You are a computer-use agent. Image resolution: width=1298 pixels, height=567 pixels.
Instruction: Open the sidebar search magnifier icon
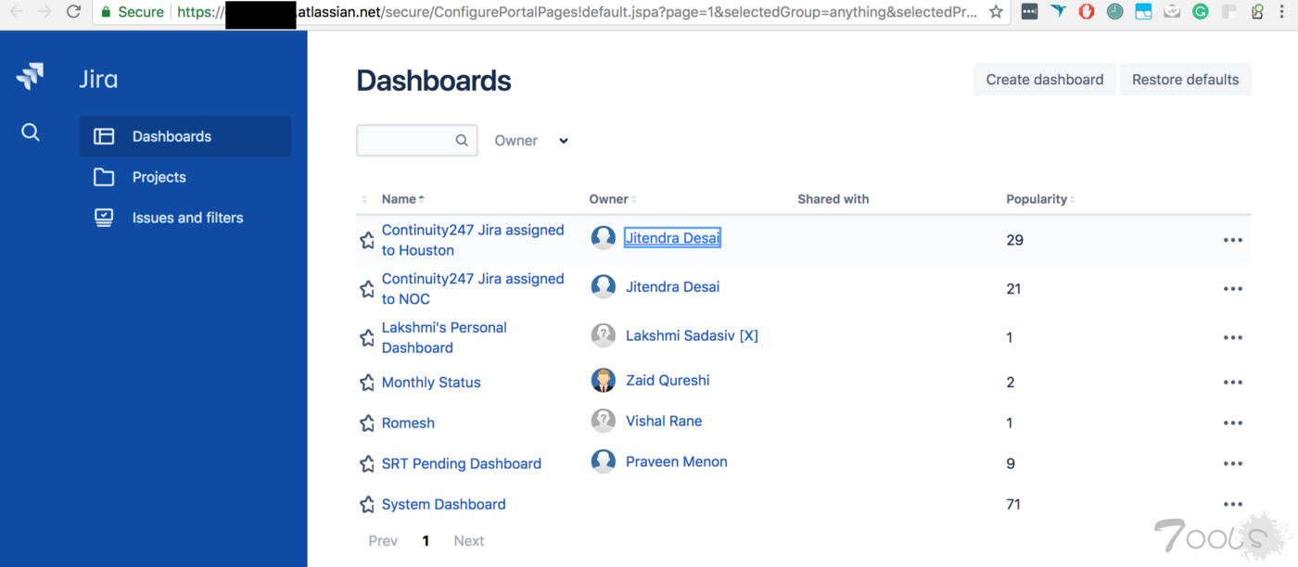click(31, 132)
